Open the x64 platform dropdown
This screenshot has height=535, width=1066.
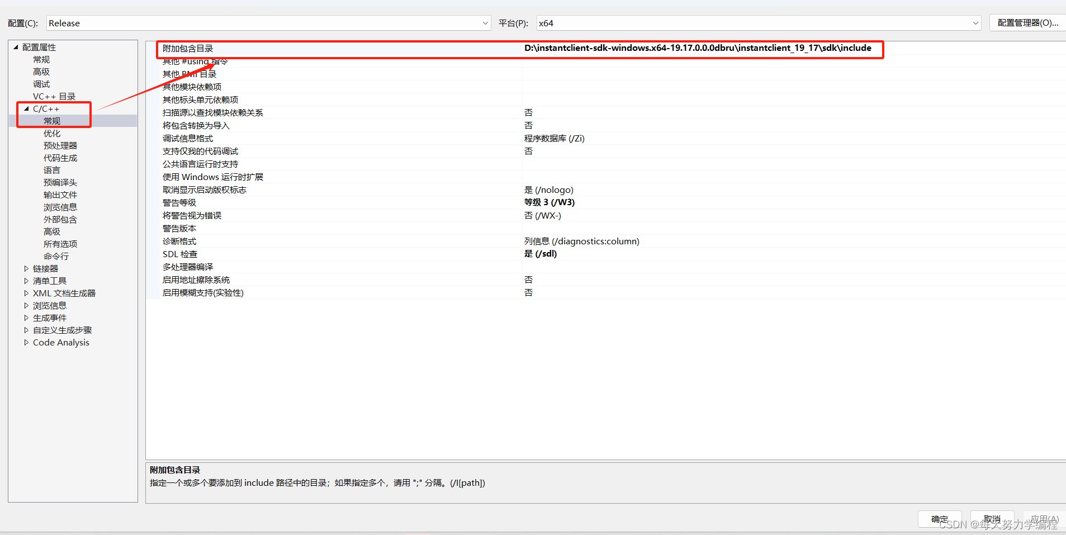pos(975,23)
